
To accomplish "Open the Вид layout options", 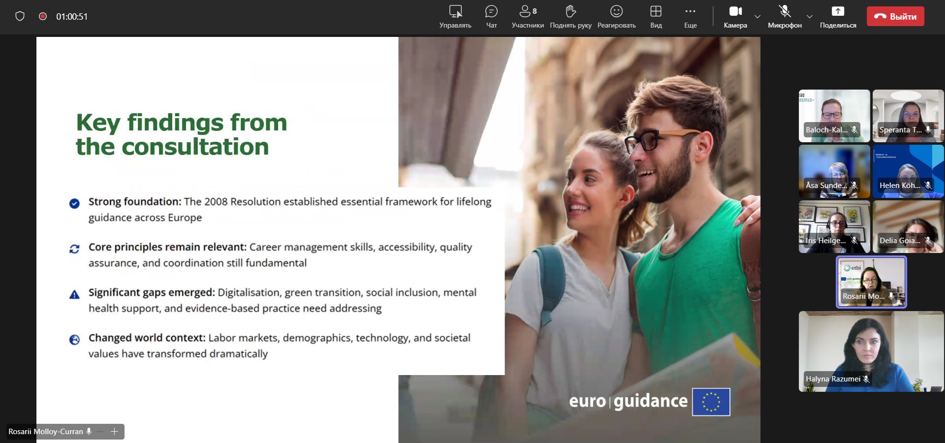I will pos(656,17).
